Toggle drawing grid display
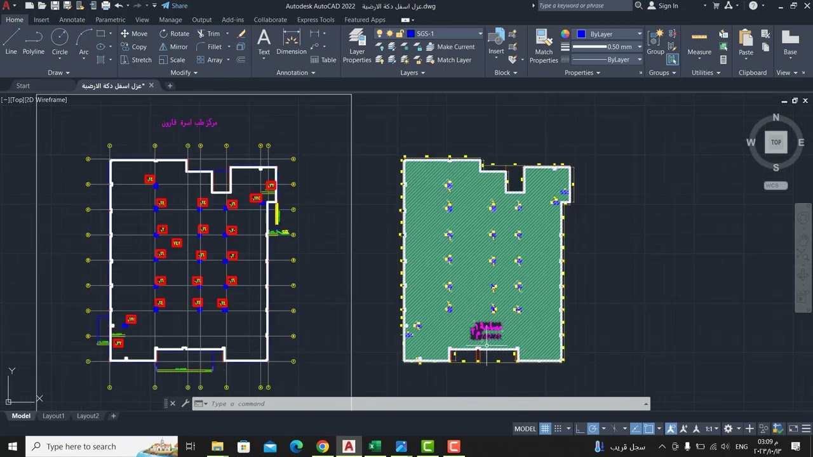The image size is (813, 457). [x=545, y=428]
